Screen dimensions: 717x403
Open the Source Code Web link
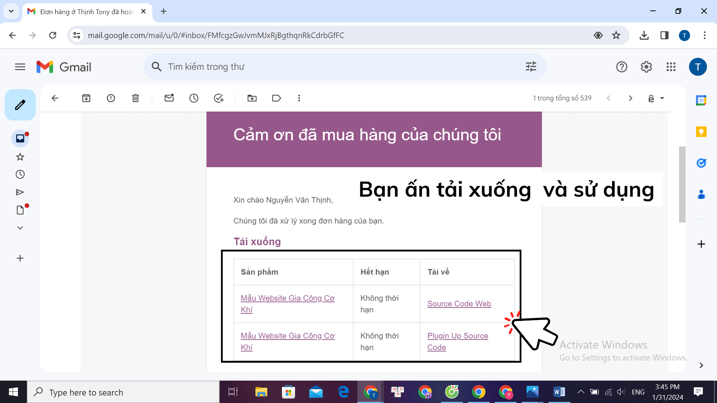point(459,304)
